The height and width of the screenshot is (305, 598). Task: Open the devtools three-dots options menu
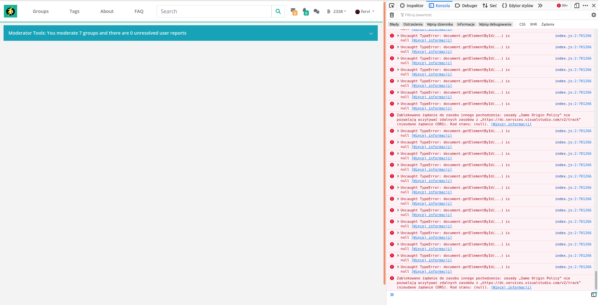pos(585,6)
